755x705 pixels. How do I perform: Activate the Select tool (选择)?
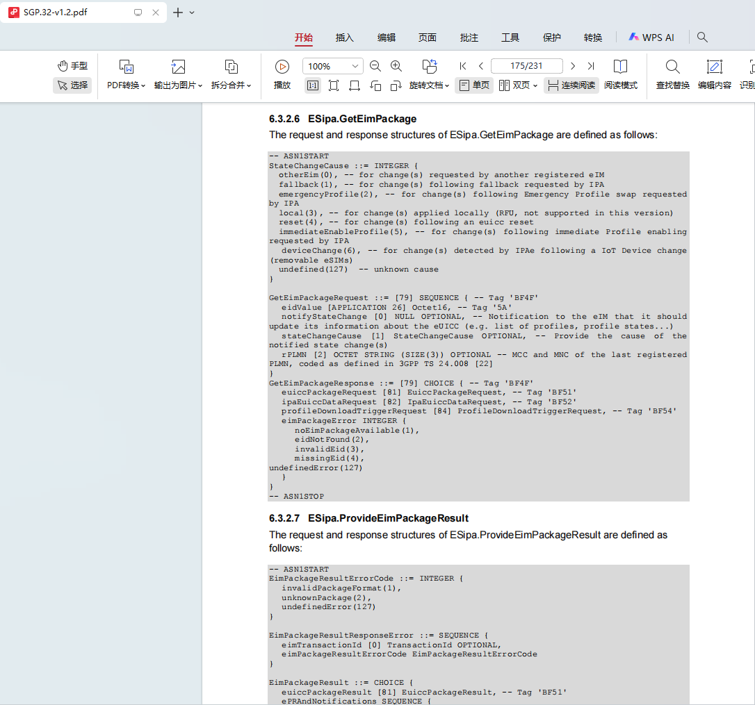point(72,85)
